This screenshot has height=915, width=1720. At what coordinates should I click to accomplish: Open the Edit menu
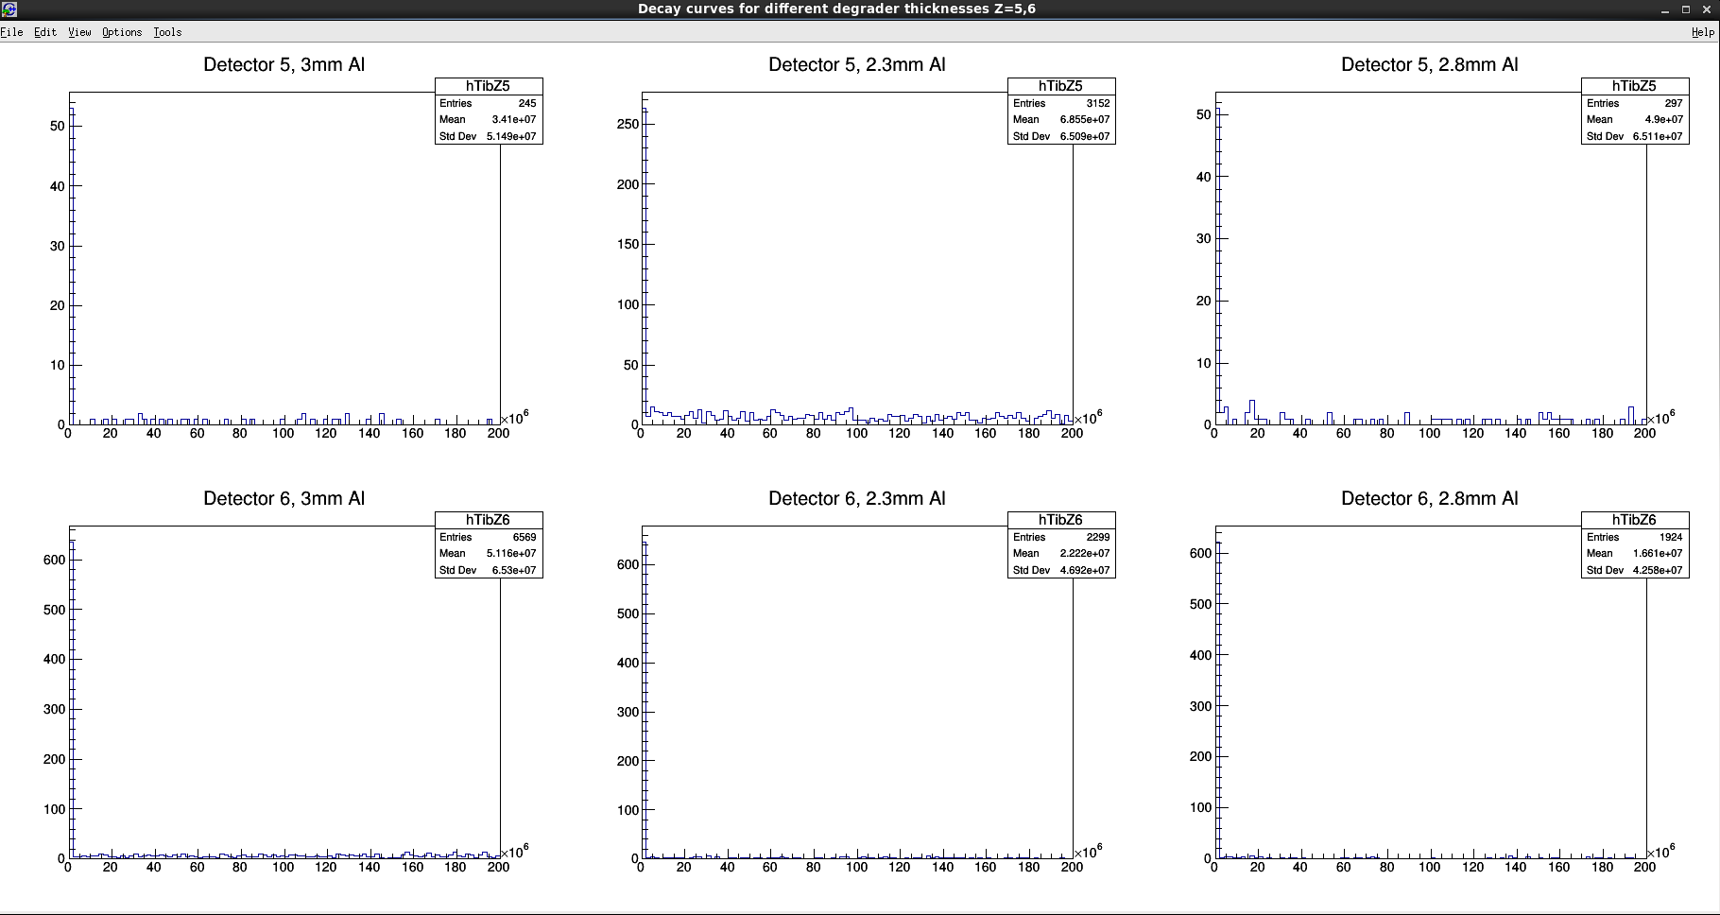[45, 32]
